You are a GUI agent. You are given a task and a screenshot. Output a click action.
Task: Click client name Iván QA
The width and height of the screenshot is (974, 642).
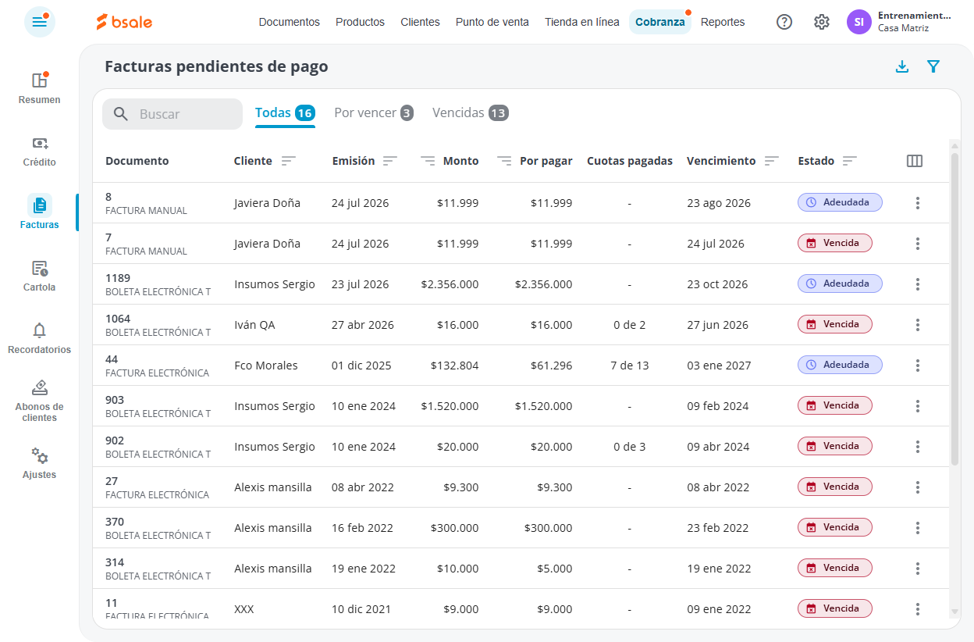pyautogui.click(x=254, y=325)
